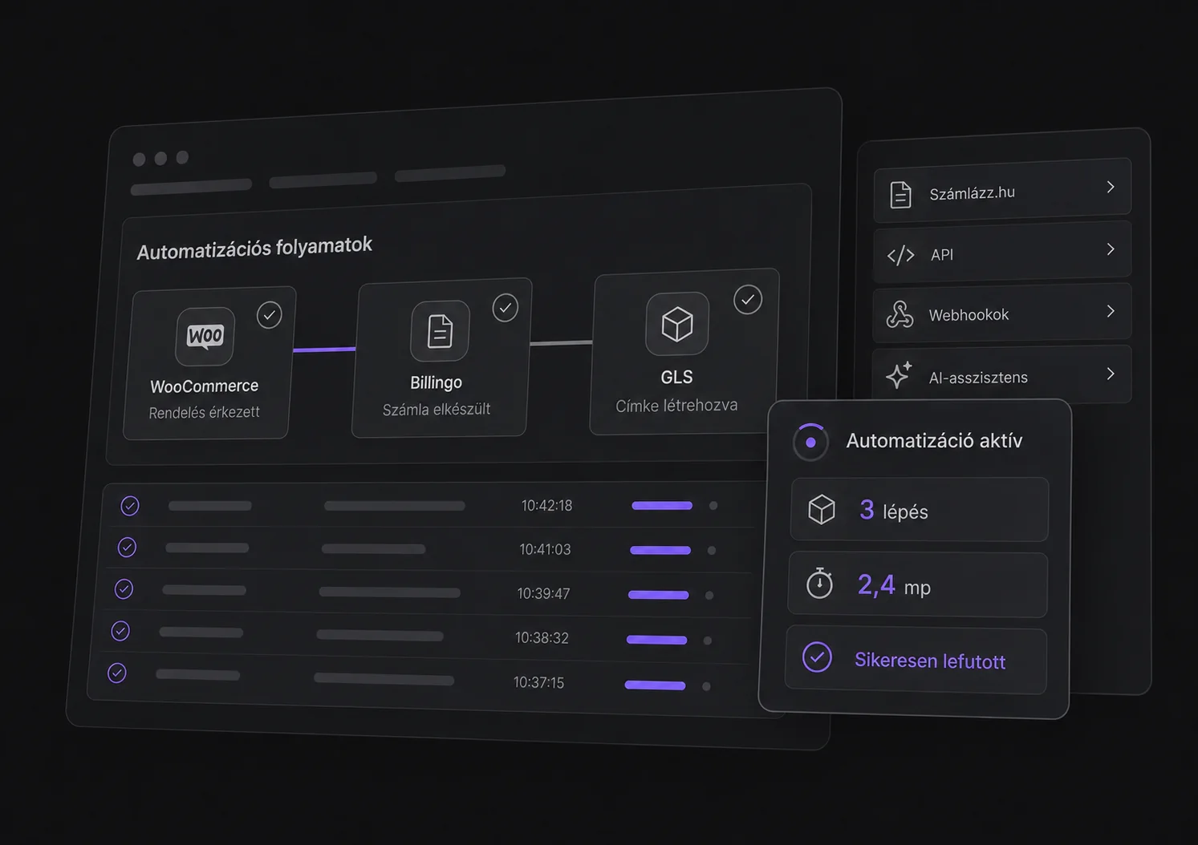1198x845 pixels.
Task: Open the API menu entry
Action: coord(1002,253)
